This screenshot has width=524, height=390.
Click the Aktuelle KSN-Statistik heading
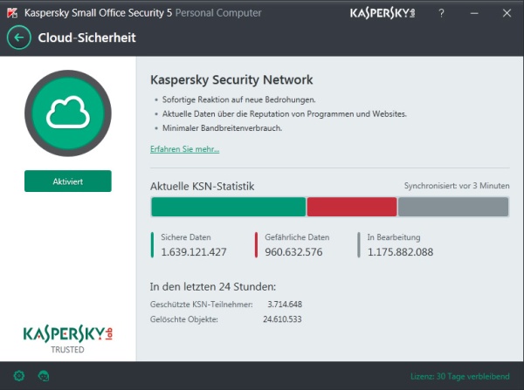(x=203, y=186)
